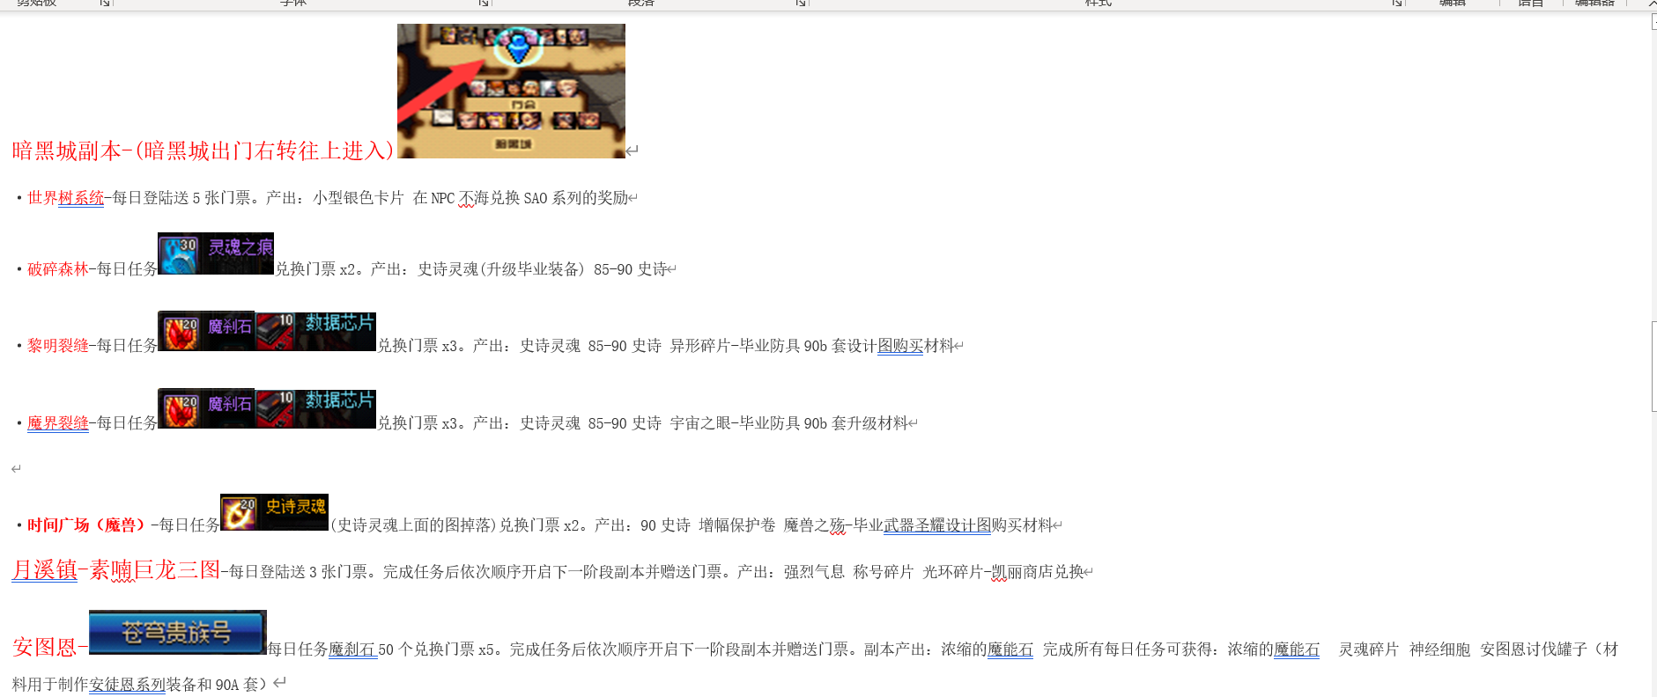Click the 苍穹贵族号 blue banner image
This screenshot has width=1657, height=697.
(177, 632)
